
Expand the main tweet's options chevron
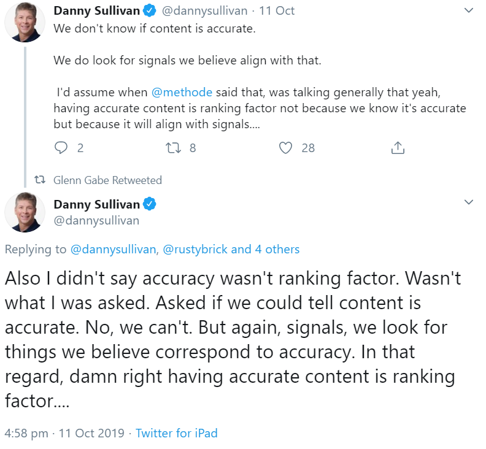[468, 202]
